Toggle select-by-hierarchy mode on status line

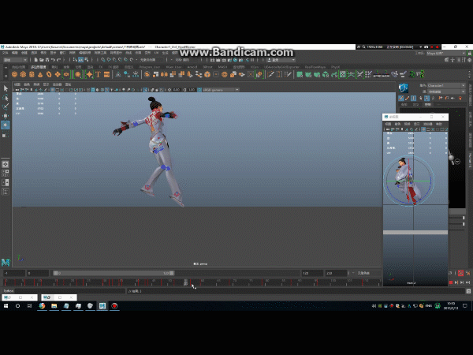click(75, 60)
